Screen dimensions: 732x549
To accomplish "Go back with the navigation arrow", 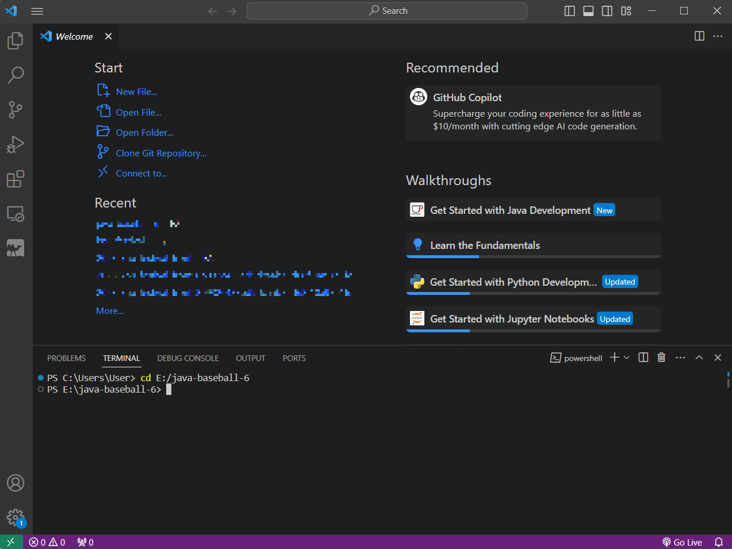I will (x=213, y=11).
